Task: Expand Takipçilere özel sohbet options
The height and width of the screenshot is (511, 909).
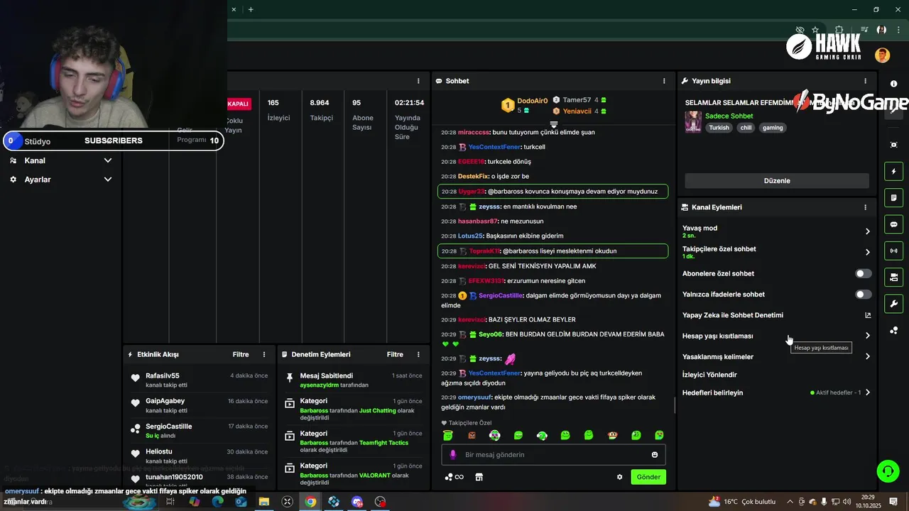Action: pyautogui.click(x=868, y=252)
